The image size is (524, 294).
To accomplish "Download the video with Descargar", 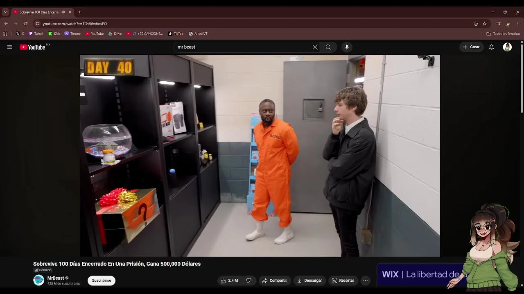I will pos(309,281).
